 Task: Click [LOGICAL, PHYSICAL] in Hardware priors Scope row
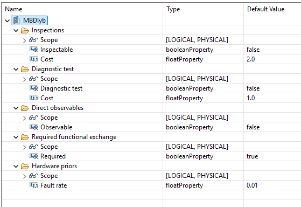coord(197,176)
